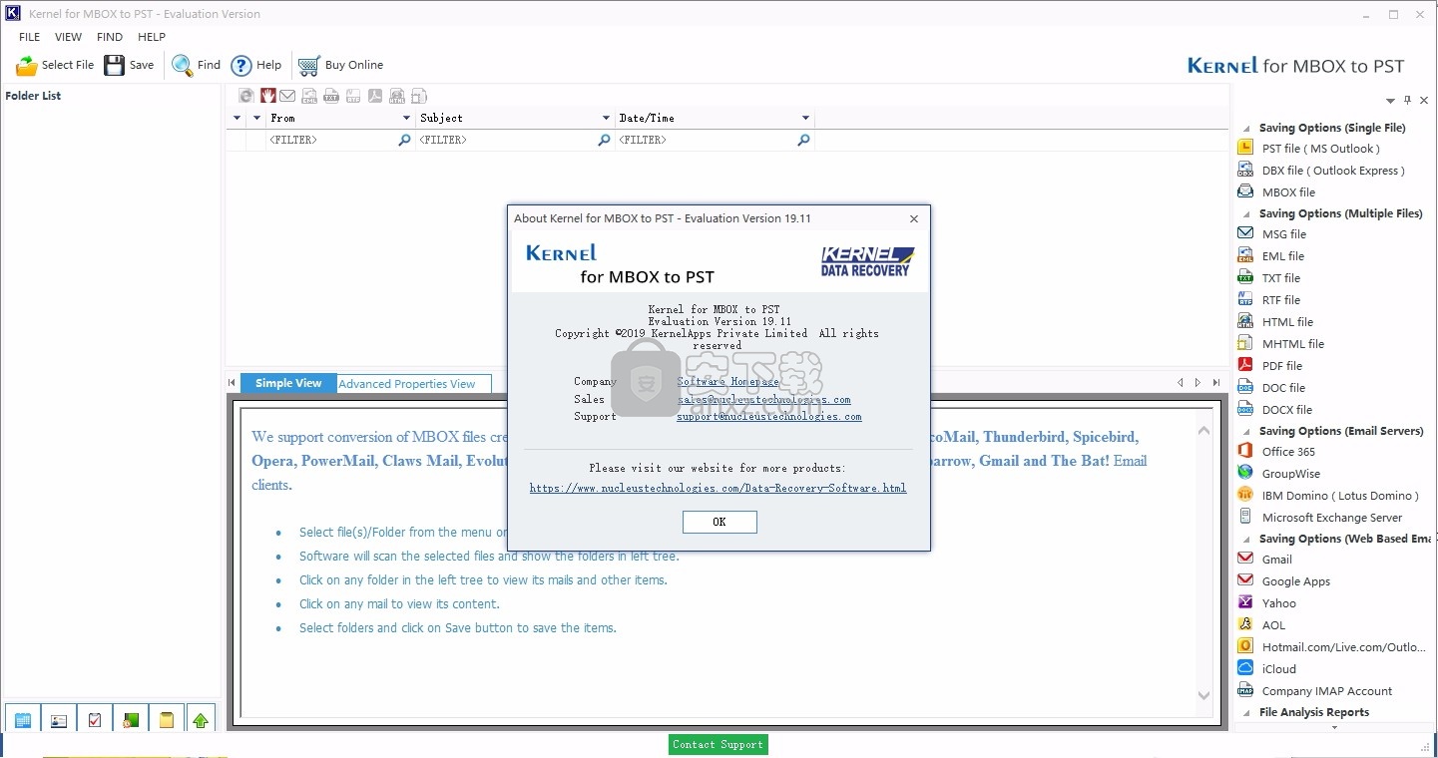Click the HTML export icon in mail toolbar
The height and width of the screenshot is (758, 1438).
tap(397, 96)
